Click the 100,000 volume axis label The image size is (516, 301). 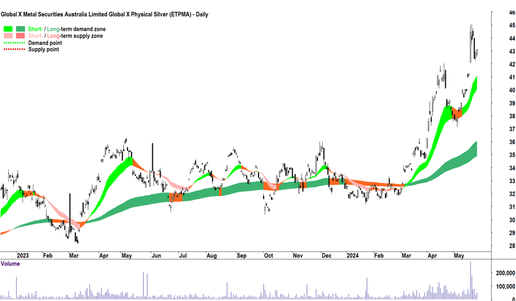(x=506, y=287)
